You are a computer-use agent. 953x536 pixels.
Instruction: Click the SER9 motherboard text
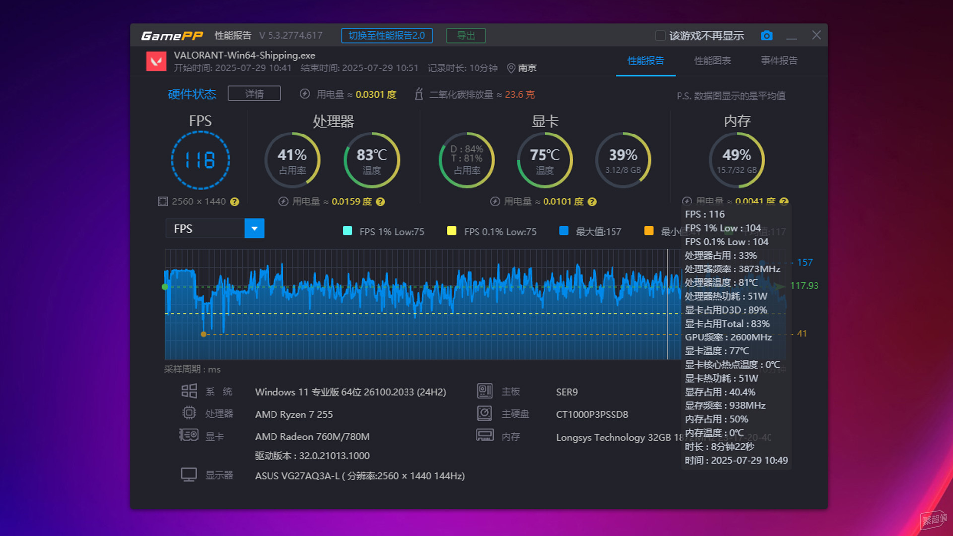coord(567,392)
